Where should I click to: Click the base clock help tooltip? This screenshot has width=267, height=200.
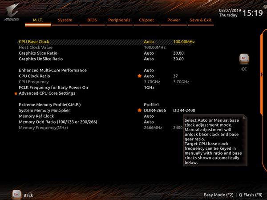pyautogui.click(x=215, y=140)
